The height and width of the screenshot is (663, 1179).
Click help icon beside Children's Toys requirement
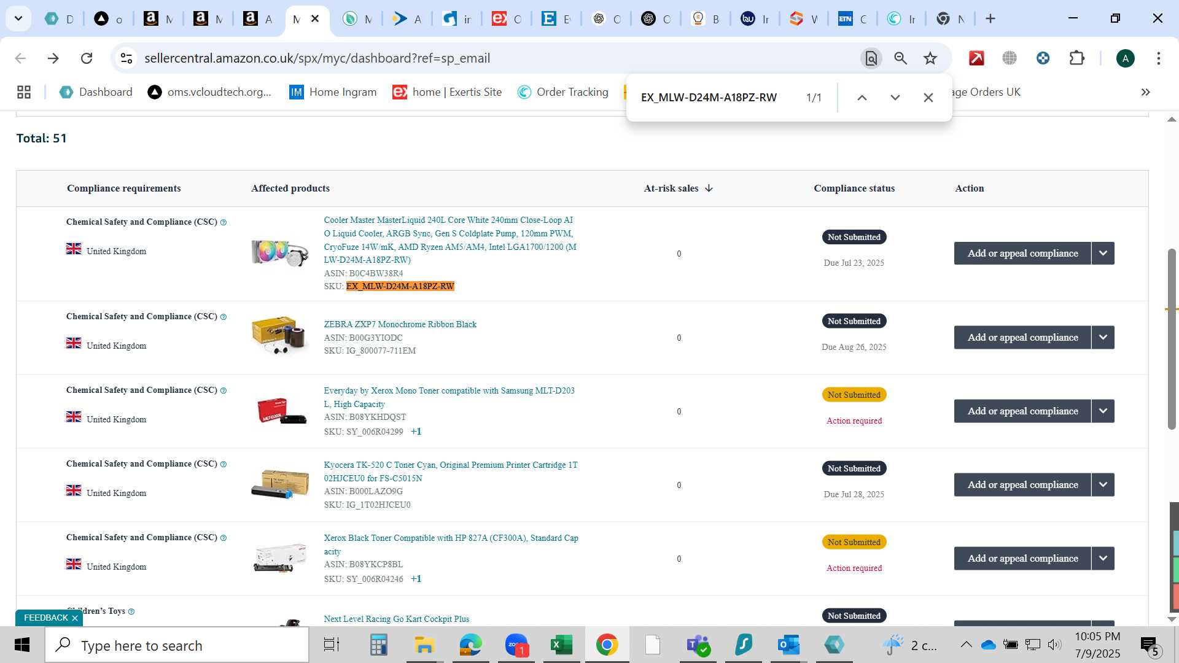[x=131, y=611]
